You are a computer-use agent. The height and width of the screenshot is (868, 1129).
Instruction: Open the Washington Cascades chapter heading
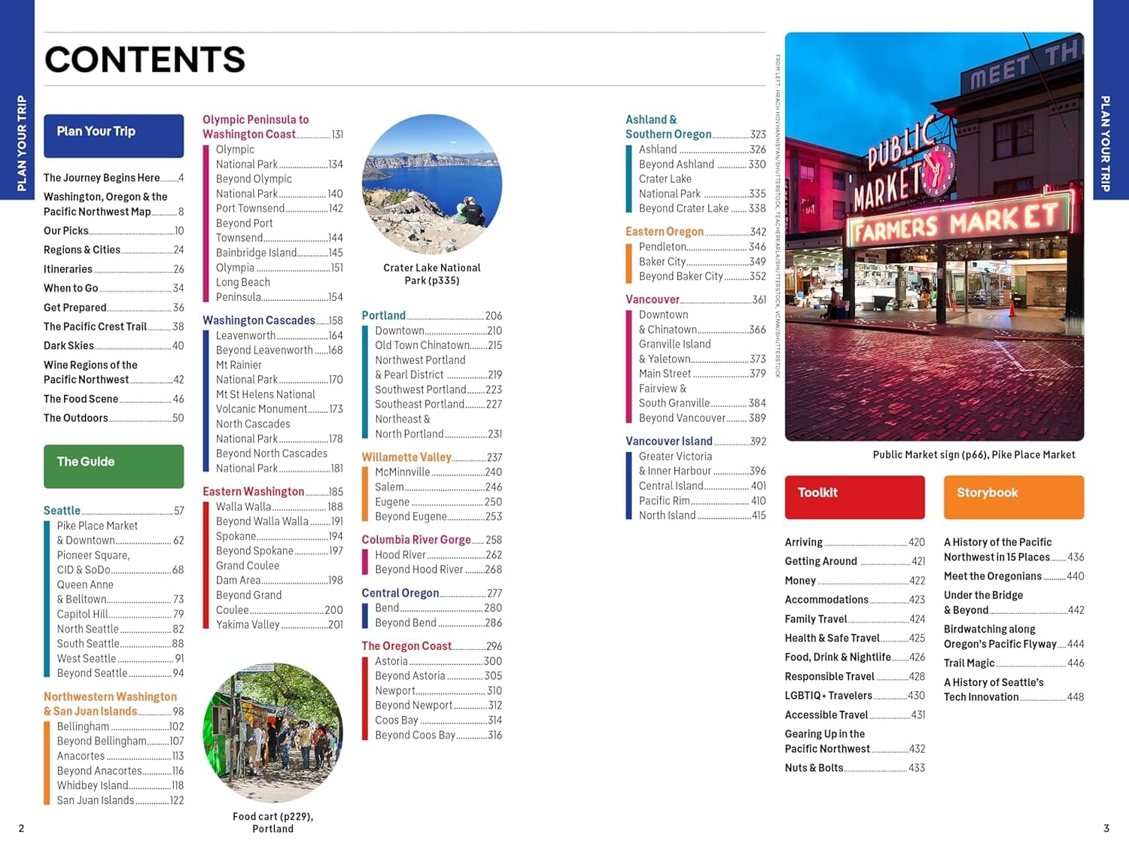tap(259, 320)
